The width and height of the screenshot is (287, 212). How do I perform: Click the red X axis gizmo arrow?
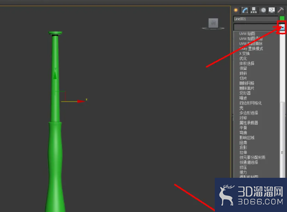coord(81,101)
